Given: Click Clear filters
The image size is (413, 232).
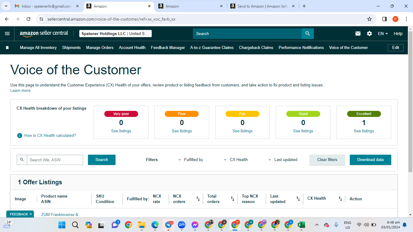Looking at the screenshot, I should point(327,159).
